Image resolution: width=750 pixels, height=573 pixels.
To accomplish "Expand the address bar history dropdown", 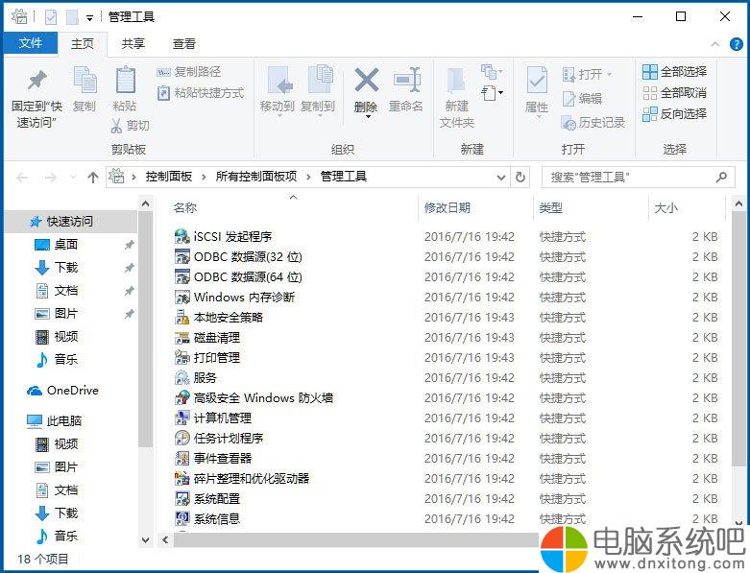I will (x=500, y=178).
